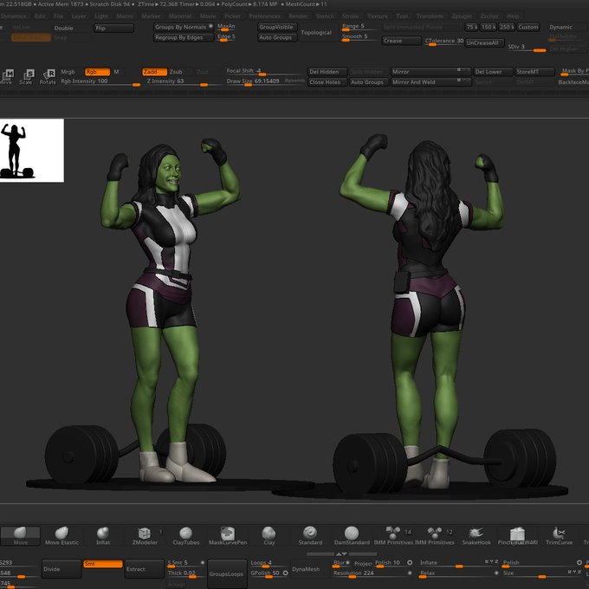589x589 pixels.
Task: Open the Material menu
Action: coord(180,16)
